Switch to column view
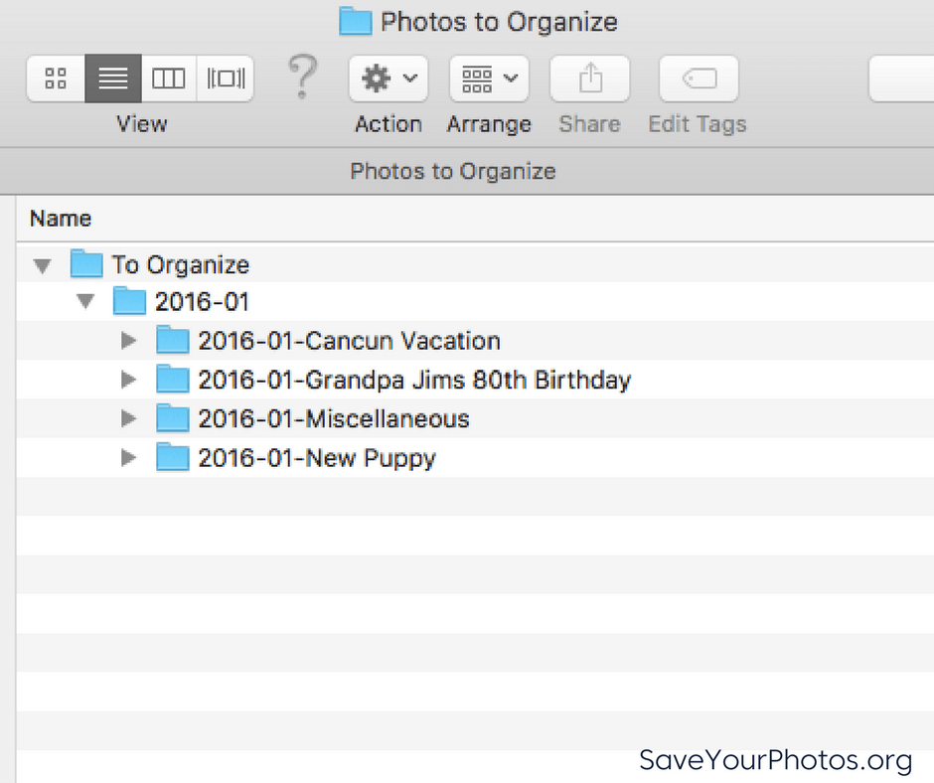The width and height of the screenshot is (934, 783). click(x=168, y=78)
